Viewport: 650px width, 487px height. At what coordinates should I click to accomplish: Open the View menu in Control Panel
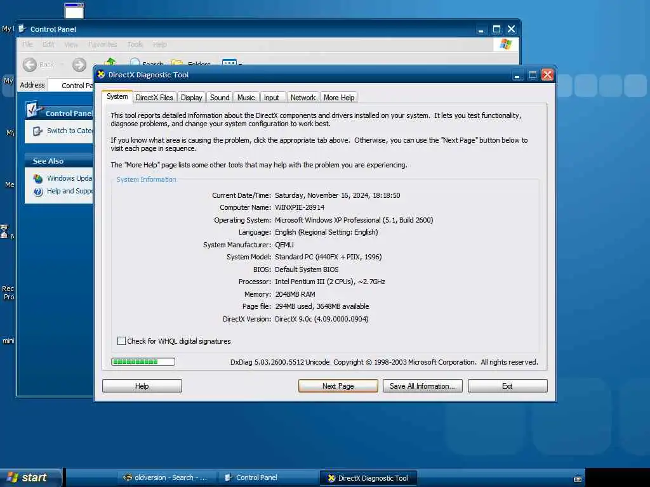[71, 44]
